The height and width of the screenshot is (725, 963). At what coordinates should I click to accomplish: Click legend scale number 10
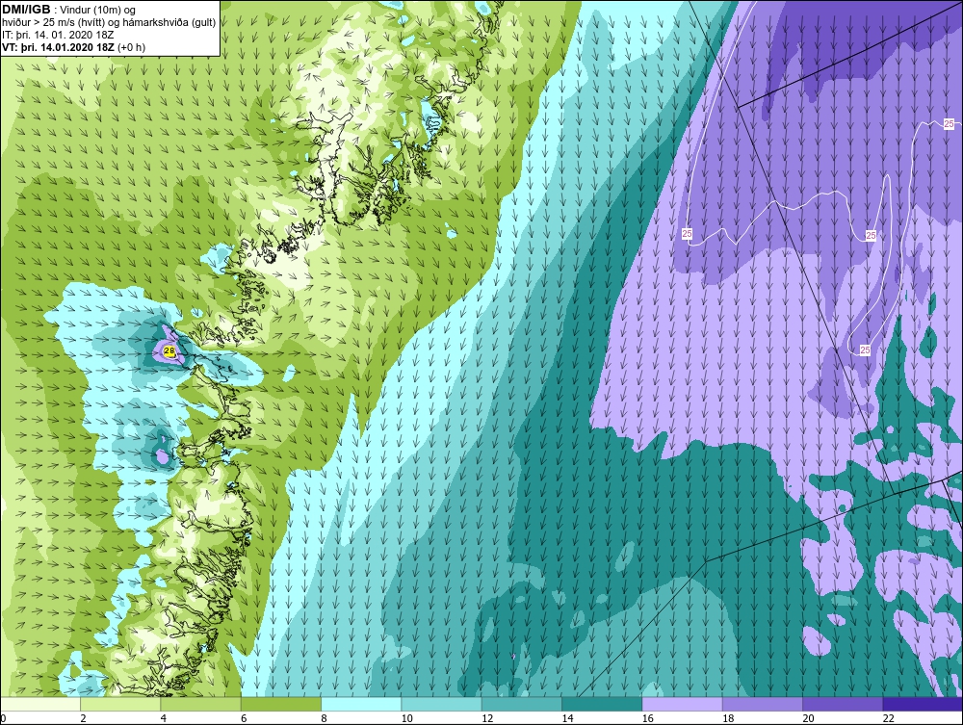pos(406,718)
